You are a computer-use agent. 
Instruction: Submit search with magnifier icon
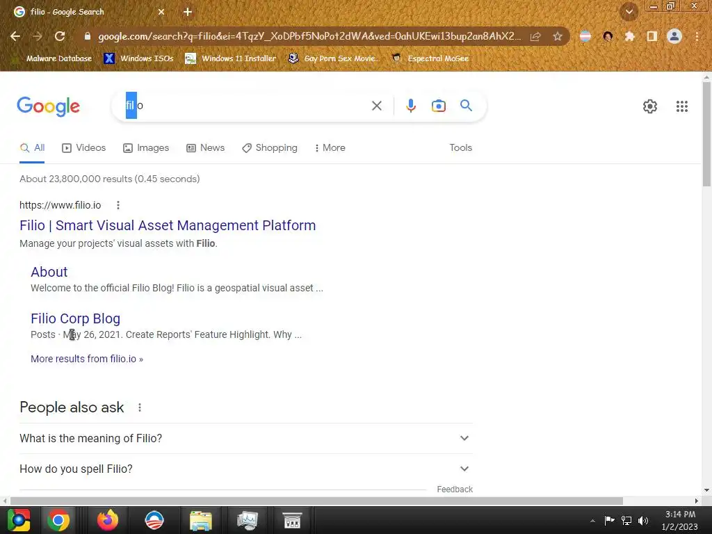(x=466, y=106)
